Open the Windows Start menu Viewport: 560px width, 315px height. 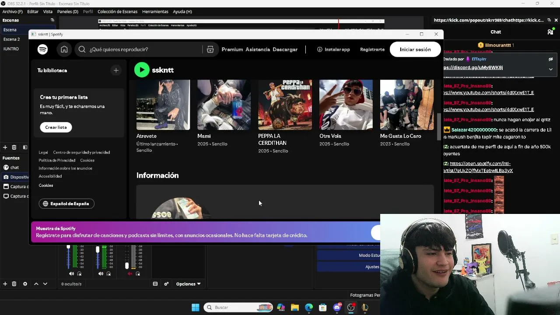pos(196,308)
